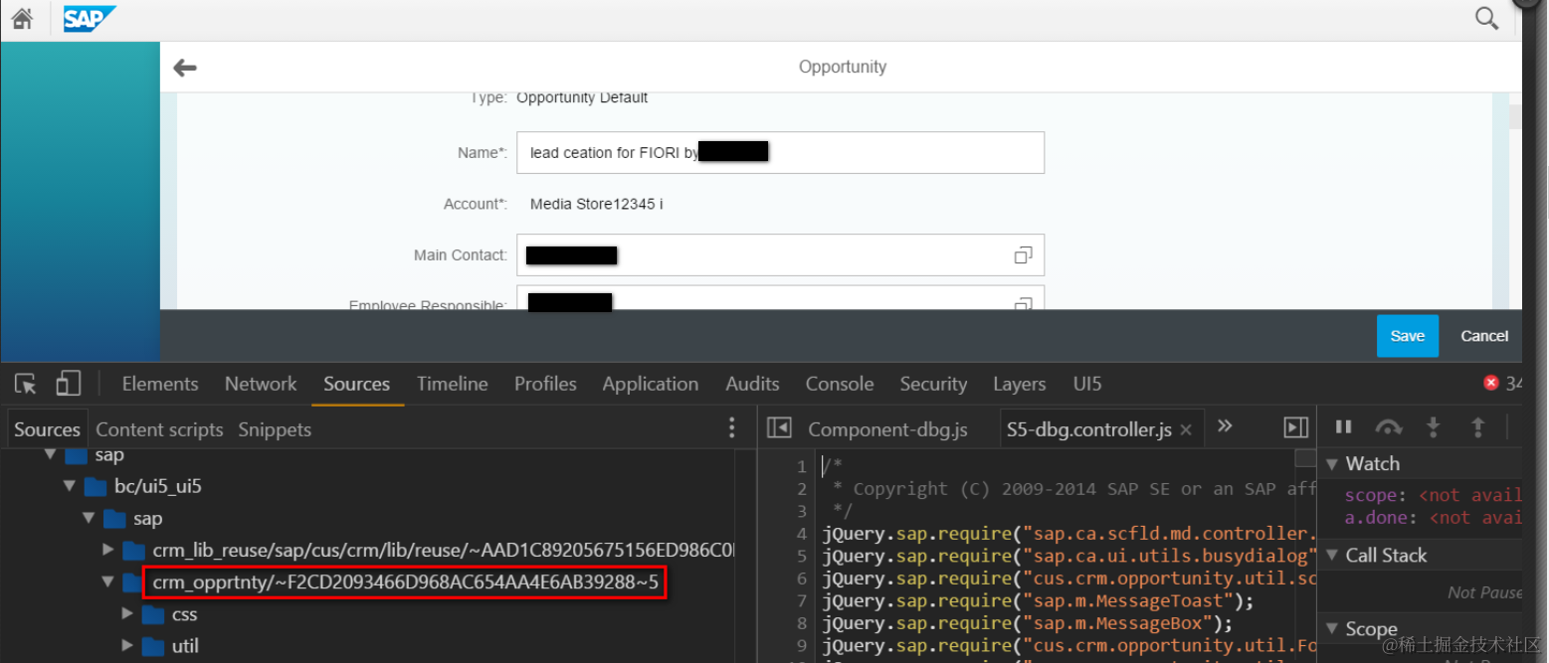Screen dimensions: 1549x663
Task: Close the S5-dbg.controller.js tab
Action: (1186, 430)
